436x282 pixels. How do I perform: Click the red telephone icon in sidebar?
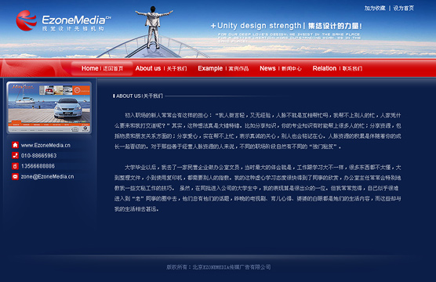click(16, 155)
